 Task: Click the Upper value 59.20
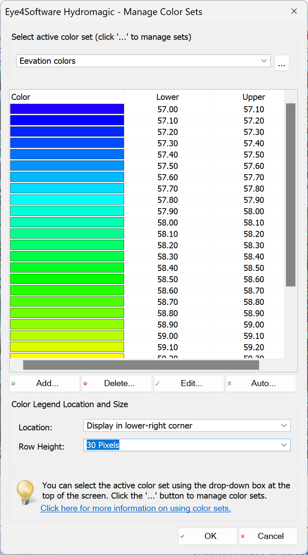coord(254,347)
